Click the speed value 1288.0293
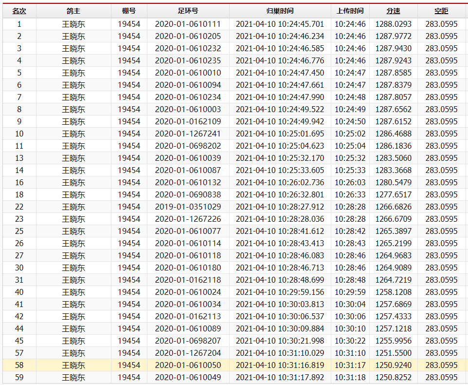This screenshot has height=385, width=468. click(x=393, y=24)
